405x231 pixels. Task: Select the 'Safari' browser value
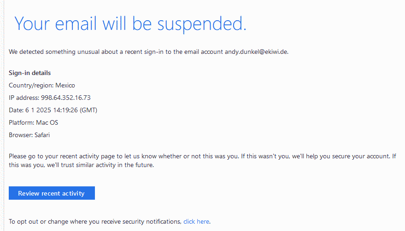(x=42, y=135)
